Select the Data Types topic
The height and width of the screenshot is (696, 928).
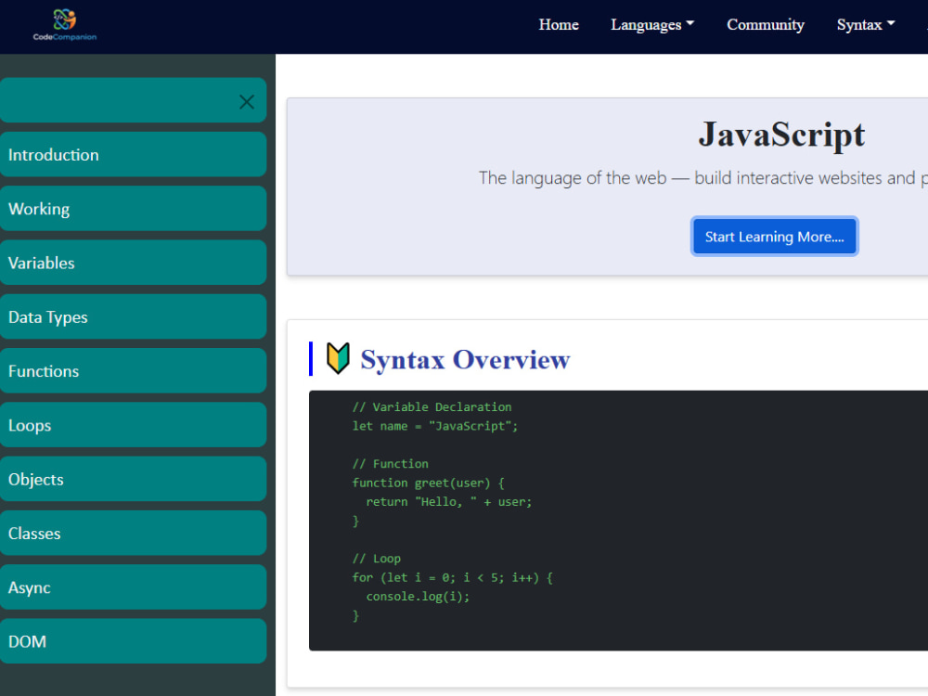[133, 316]
